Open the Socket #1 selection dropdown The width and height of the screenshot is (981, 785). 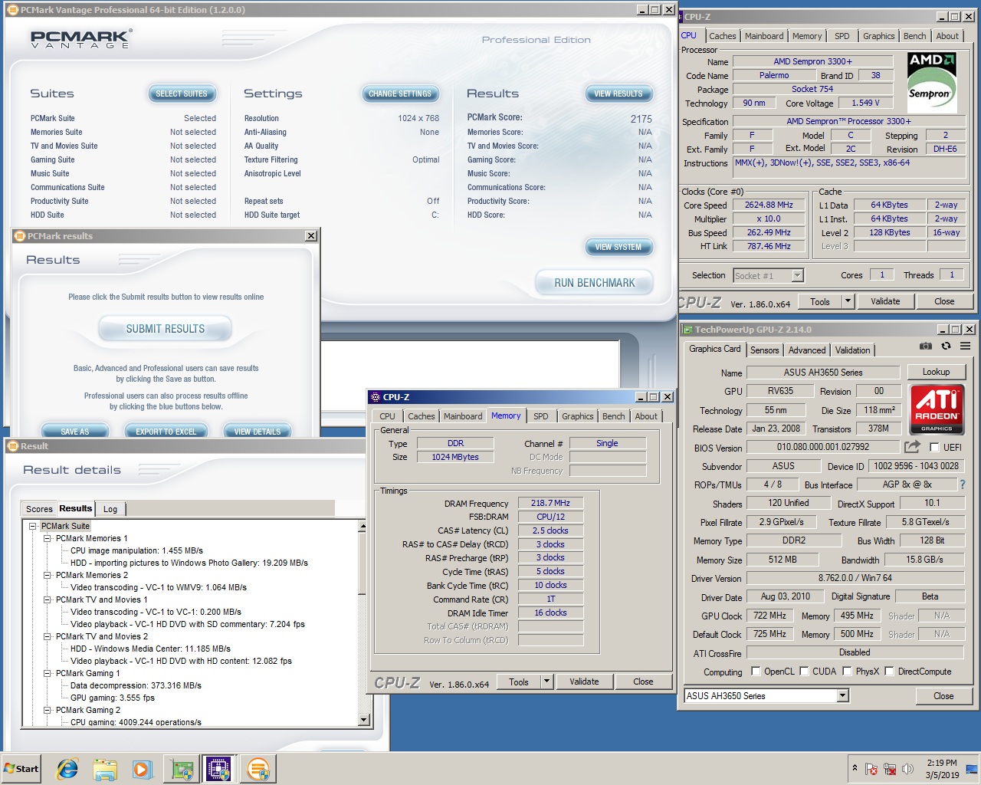[x=797, y=275]
